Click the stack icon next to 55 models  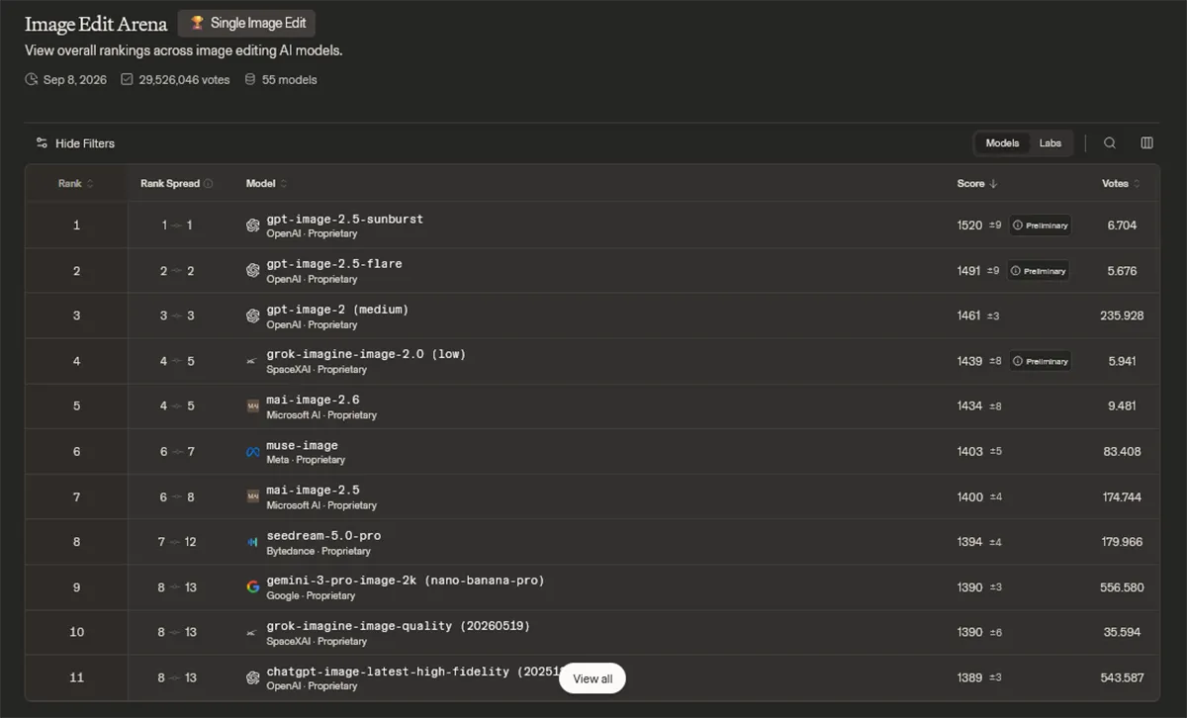pyautogui.click(x=250, y=79)
